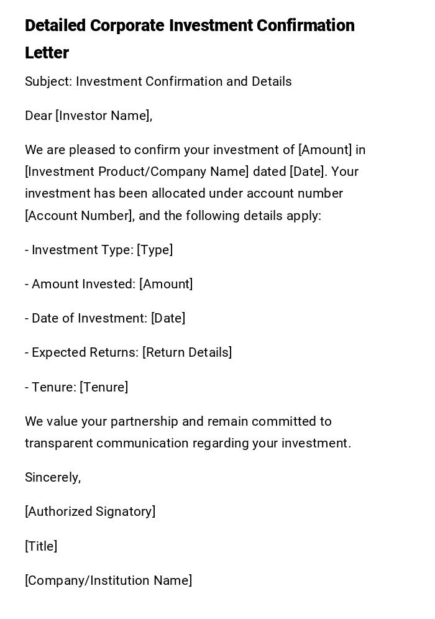Click the [Date] placeholder in first paragraph
The height and width of the screenshot is (619, 435).
306,172
